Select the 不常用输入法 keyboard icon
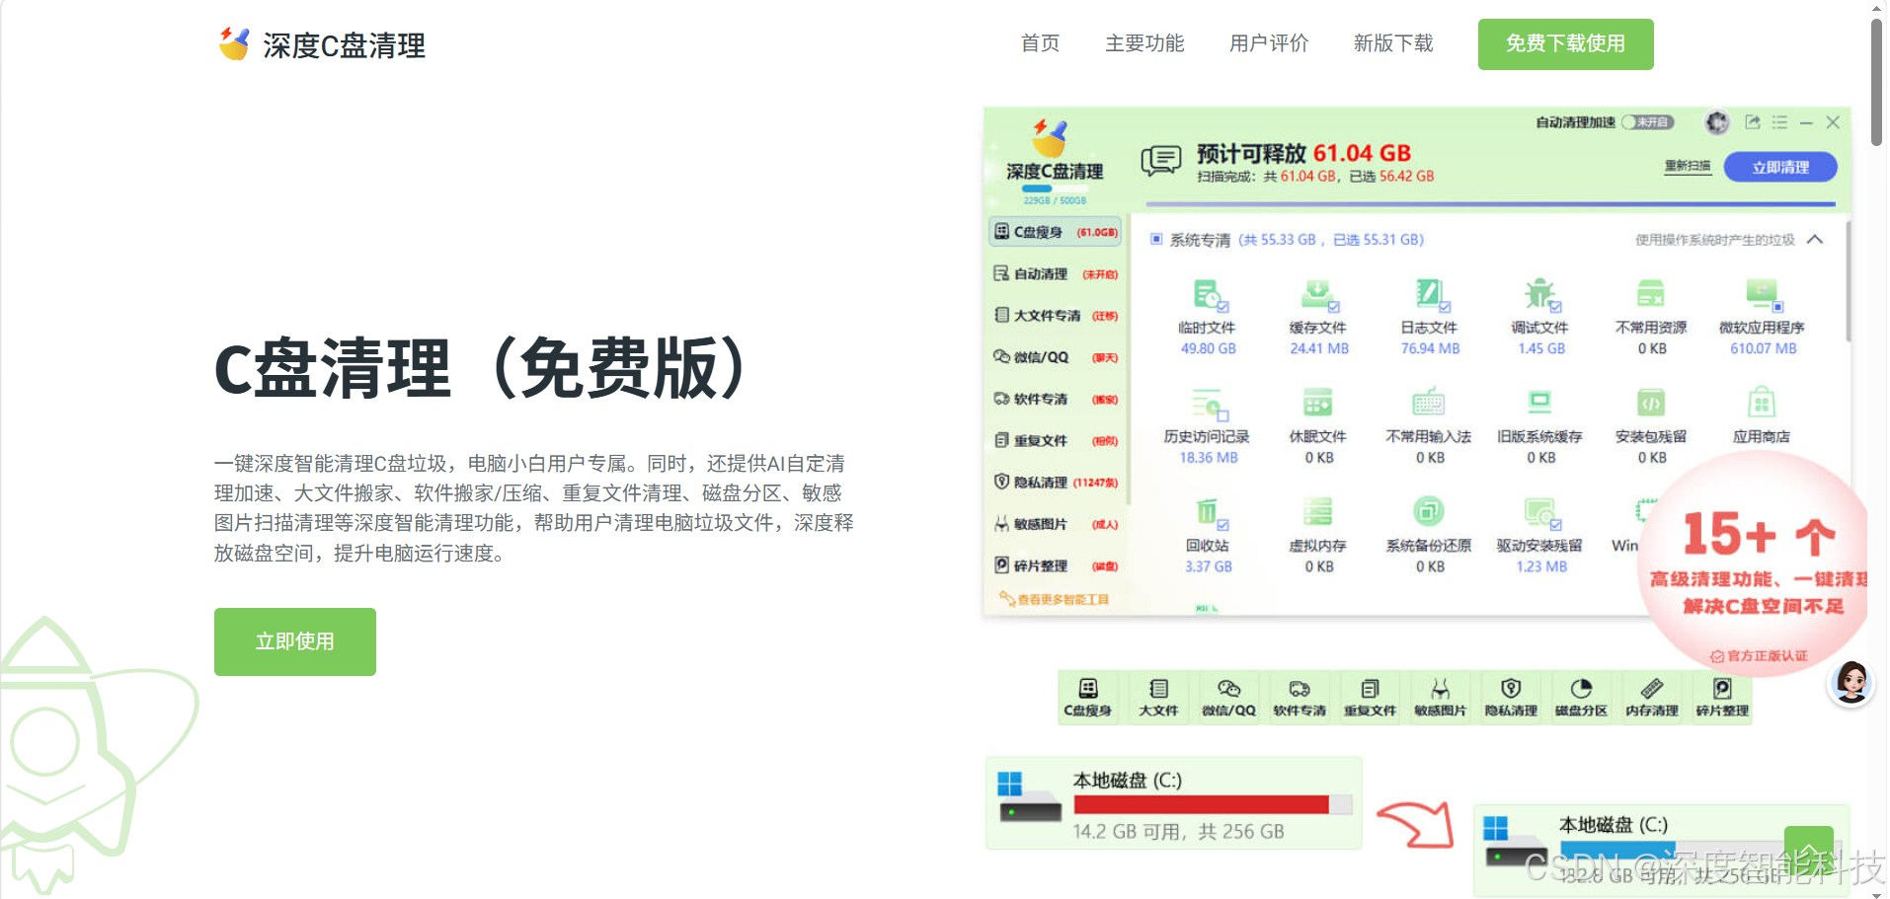 tap(1429, 403)
